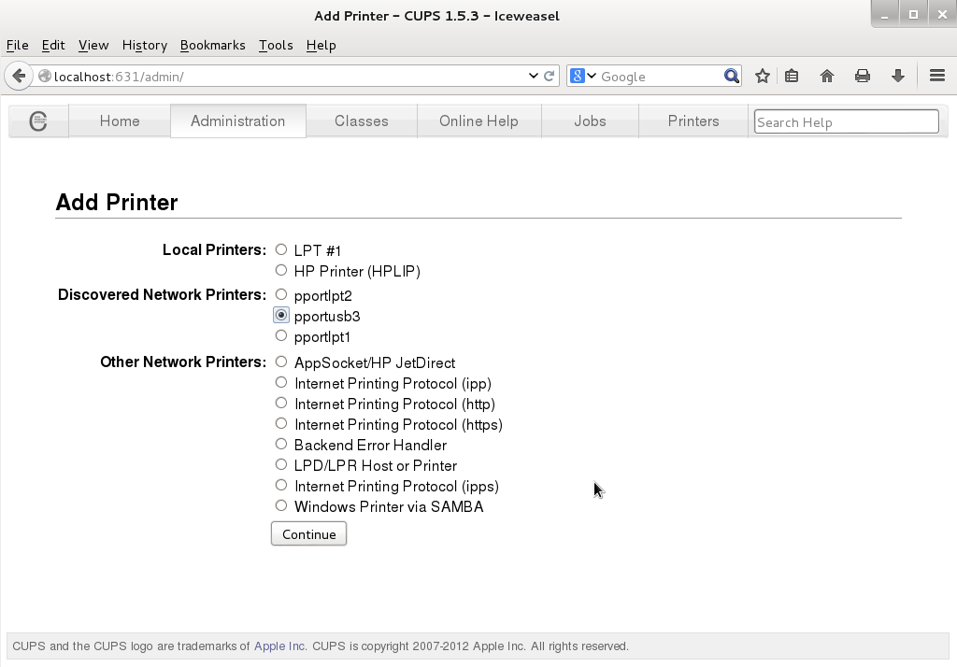This screenshot has width=957, height=667.
Task: Click the bookmark star icon
Action: (x=763, y=77)
